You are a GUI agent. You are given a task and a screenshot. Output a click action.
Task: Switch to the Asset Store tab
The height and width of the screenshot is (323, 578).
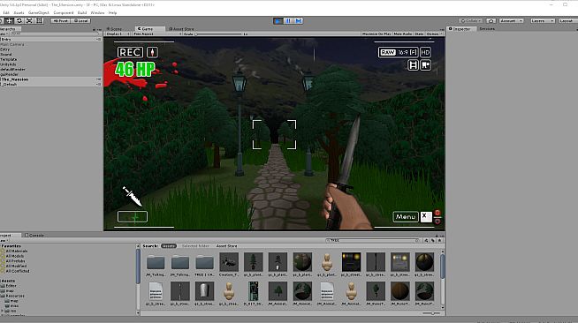tap(181, 29)
